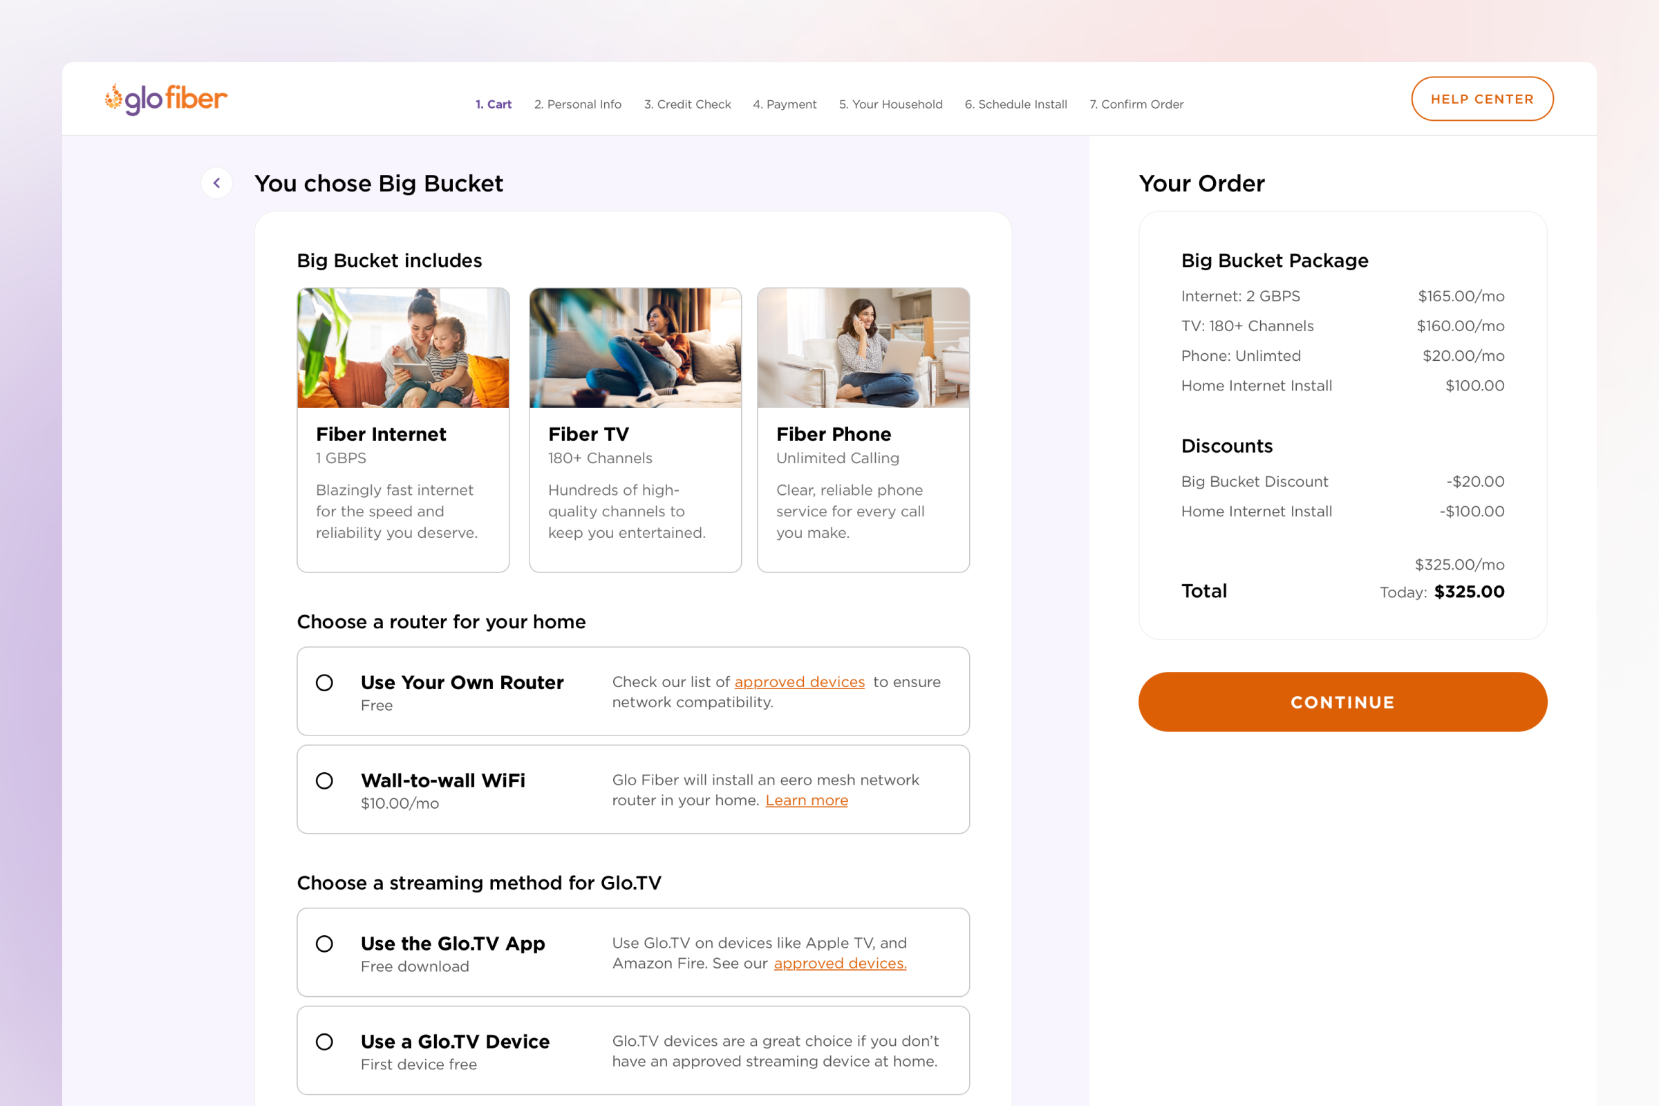The width and height of the screenshot is (1659, 1106).
Task: Click the Continue button
Action: [x=1343, y=701]
